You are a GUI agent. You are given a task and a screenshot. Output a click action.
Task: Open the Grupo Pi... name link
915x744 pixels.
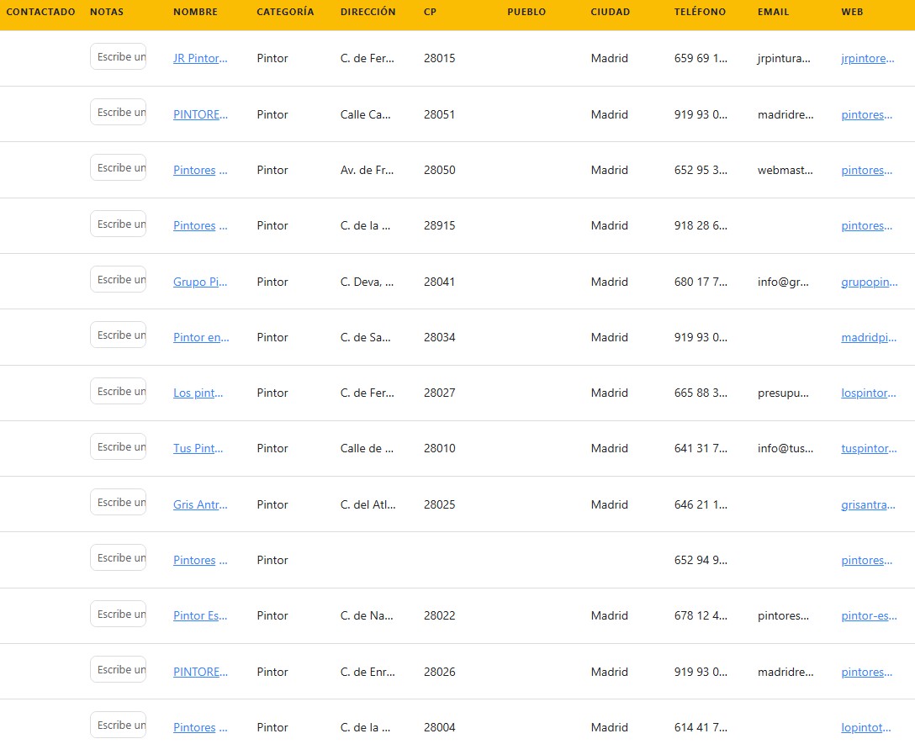pos(200,282)
